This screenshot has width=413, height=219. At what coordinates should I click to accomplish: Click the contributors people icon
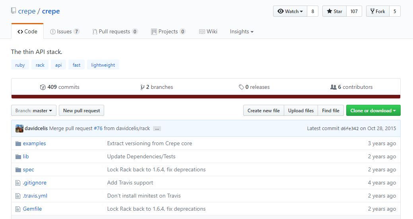pos(333,87)
